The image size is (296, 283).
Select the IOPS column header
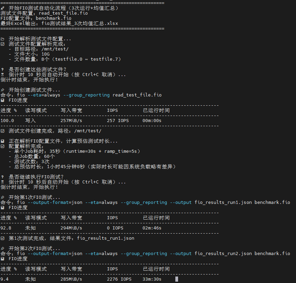click(112, 110)
